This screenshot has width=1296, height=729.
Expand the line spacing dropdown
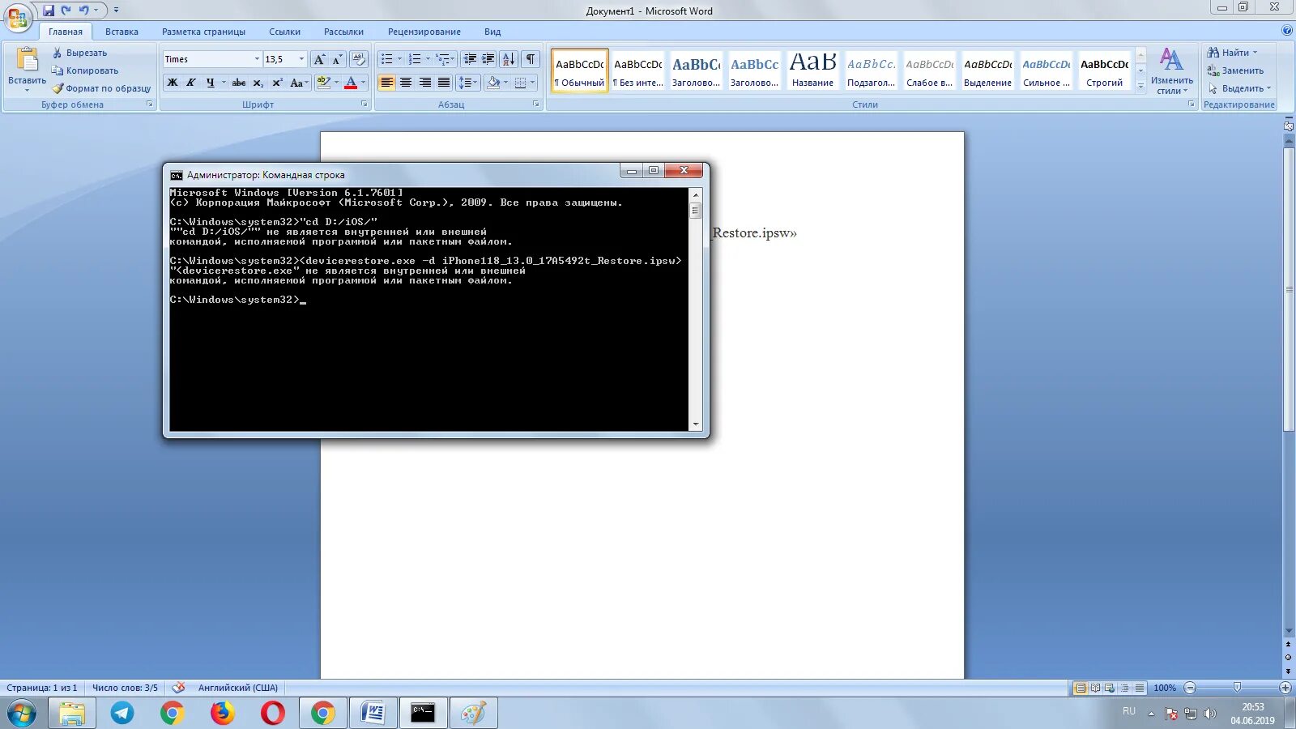pyautogui.click(x=475, y=83)
